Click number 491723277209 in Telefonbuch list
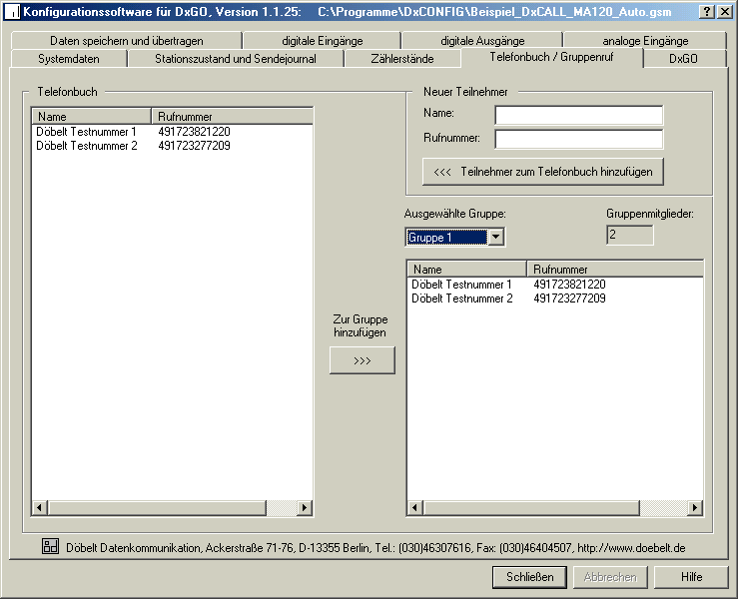 194,146
